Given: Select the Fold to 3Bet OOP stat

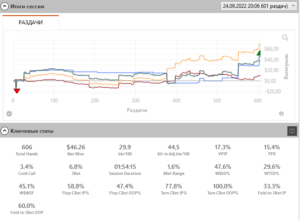Looking at the screenshot, I should (x=27, y=209).
